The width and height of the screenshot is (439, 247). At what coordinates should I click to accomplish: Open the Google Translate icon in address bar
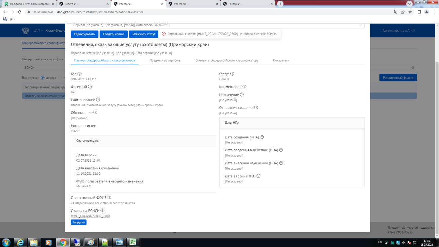click(x=395, y=12)
